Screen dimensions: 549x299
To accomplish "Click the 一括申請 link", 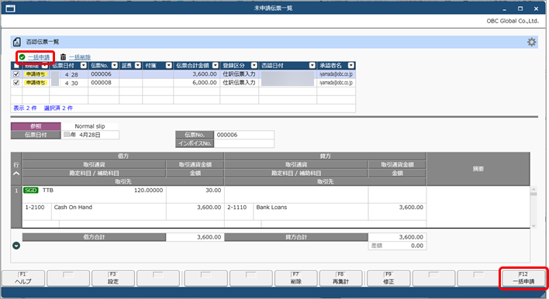I will tap(39, 57).
